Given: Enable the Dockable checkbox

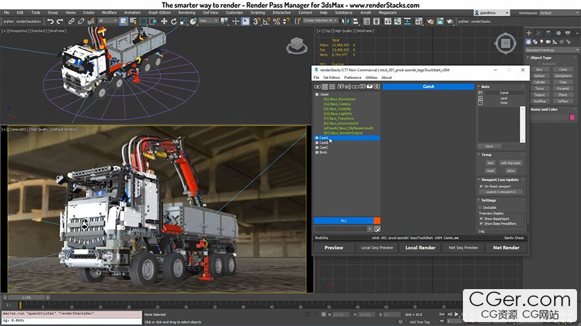Looking at the screenshot, I should coord(481,207).
